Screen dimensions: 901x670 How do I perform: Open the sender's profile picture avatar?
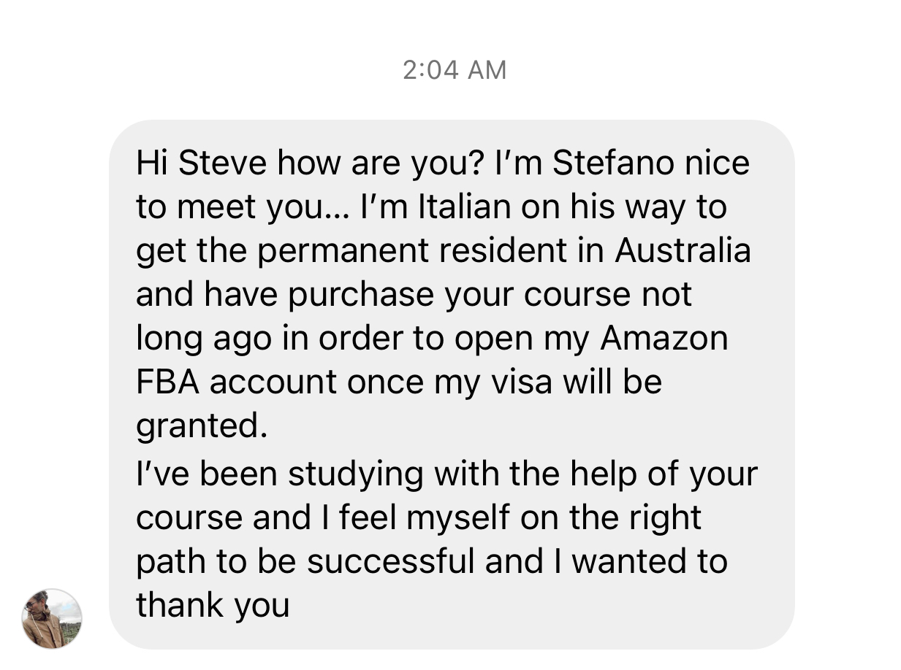52,618
